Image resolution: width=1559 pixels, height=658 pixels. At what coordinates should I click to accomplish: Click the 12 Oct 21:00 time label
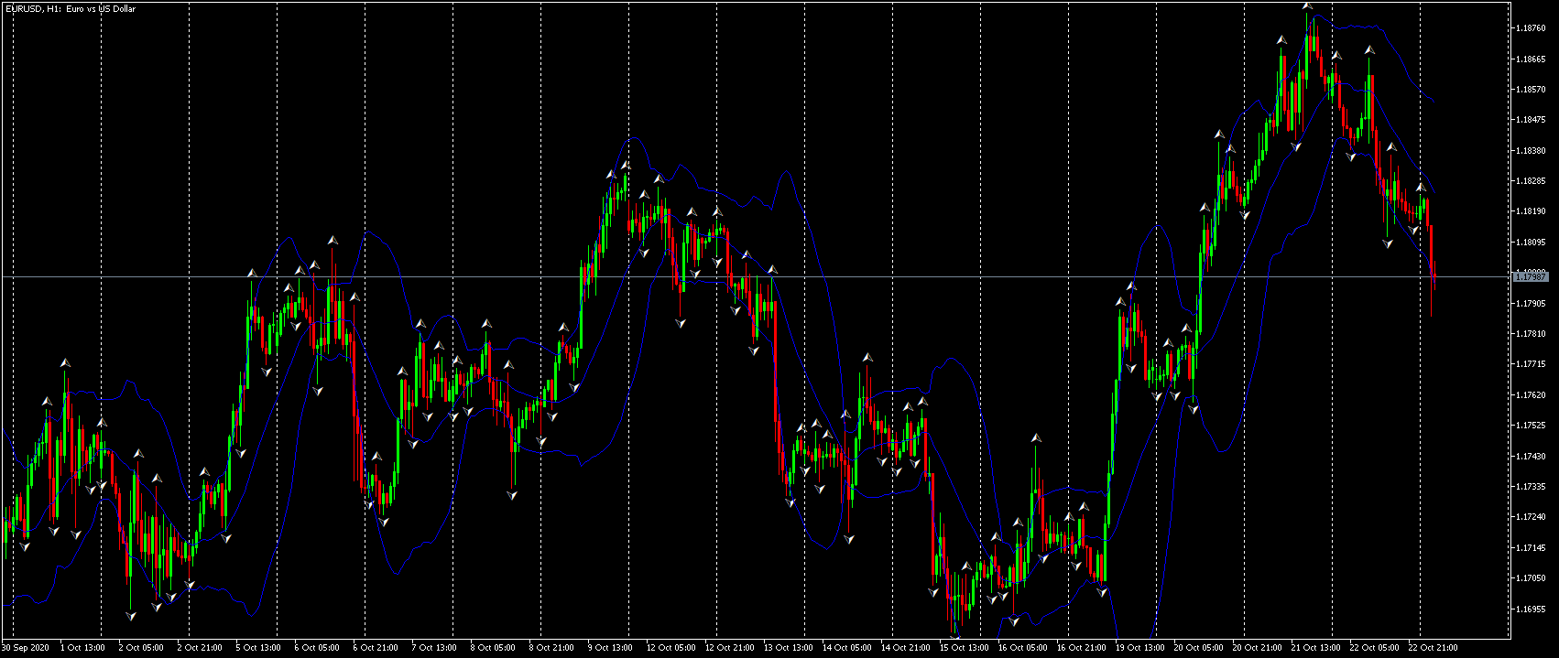[x=730, y=648]
